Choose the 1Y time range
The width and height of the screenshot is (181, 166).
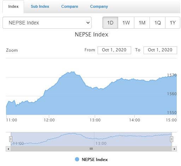click(x=173, y=23)
